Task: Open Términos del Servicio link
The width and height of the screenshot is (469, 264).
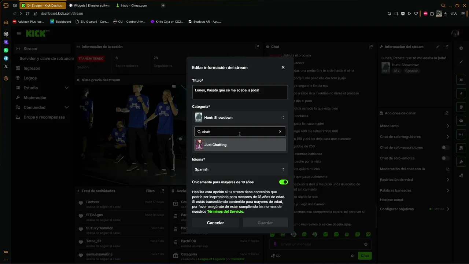Action: coord(225,212)
